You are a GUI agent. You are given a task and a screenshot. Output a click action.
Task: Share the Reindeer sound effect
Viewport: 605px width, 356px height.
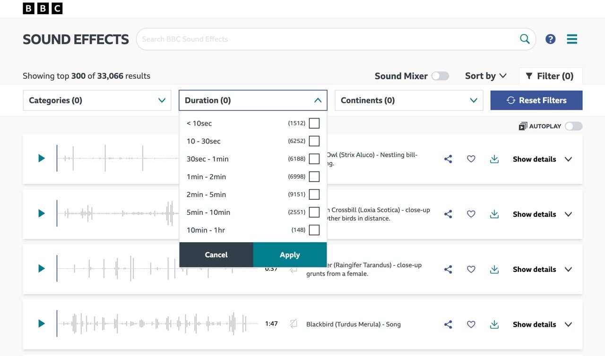[448, 269]
